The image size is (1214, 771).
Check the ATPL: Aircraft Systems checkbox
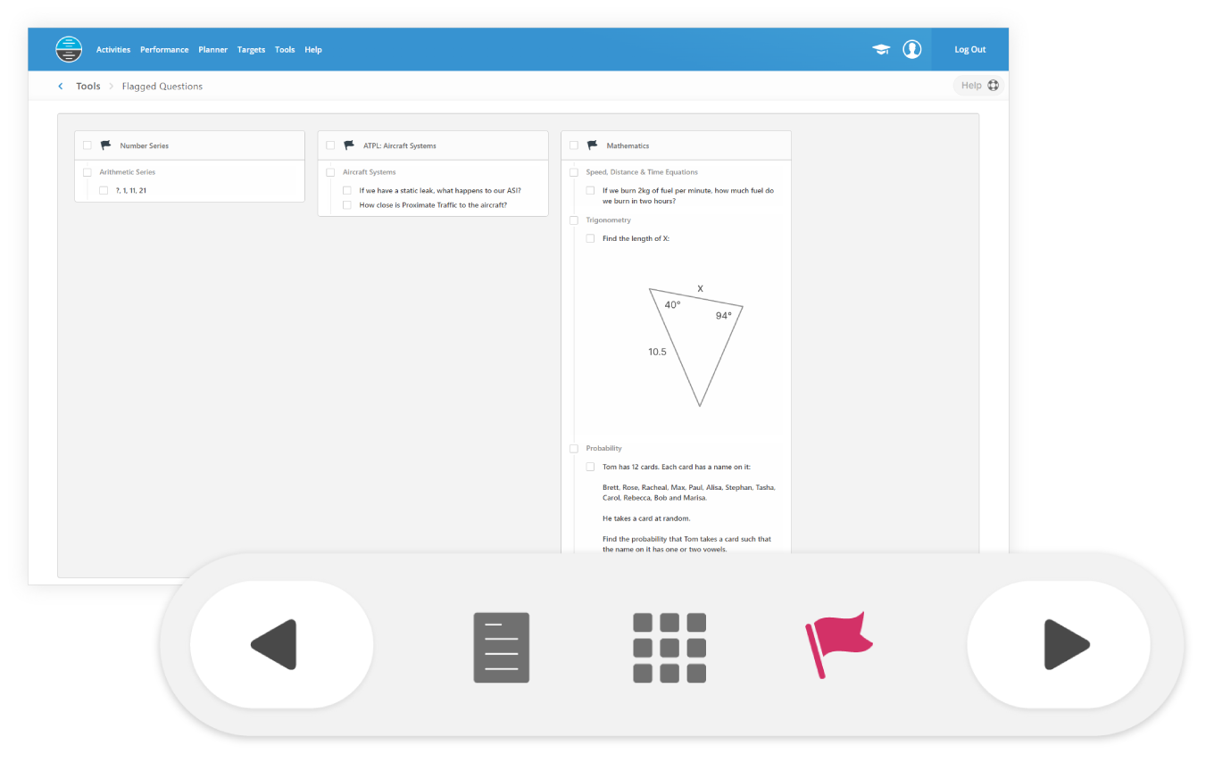tap(330, 145)
